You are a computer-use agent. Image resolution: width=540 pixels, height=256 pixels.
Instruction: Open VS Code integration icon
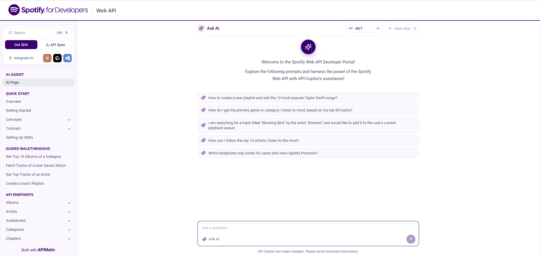(x=67, y=58)
